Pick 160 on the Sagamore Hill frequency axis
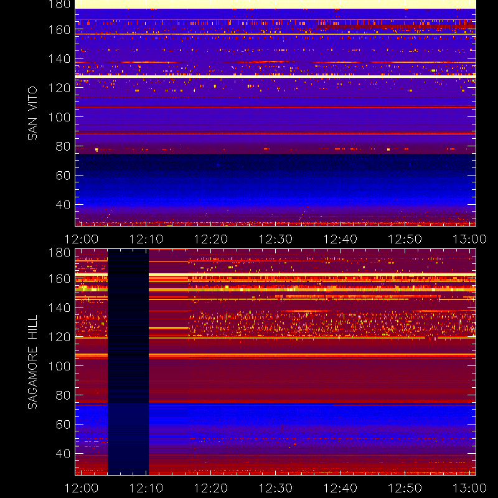The height and width of the screenshot is (498, 498). [x=59, y=278]
